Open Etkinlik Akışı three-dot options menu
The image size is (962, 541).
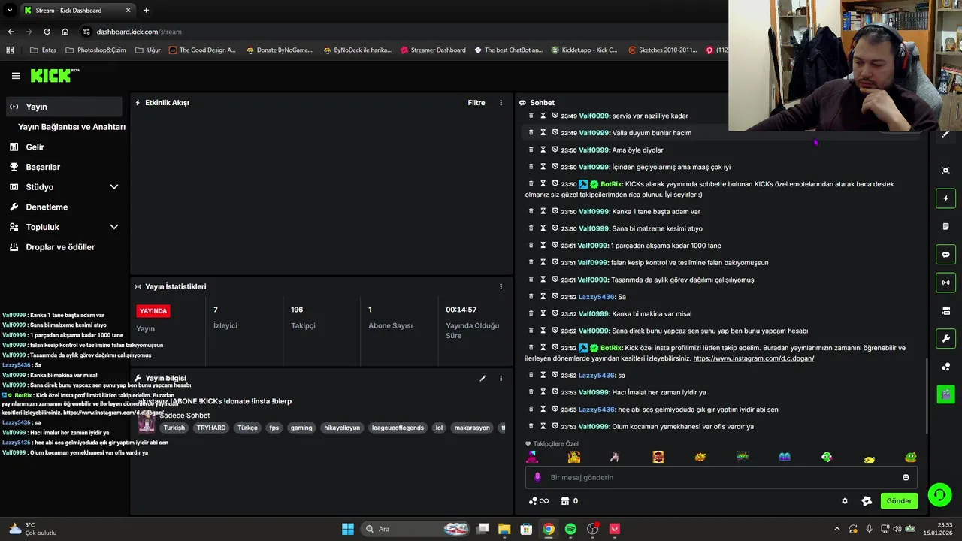[x=501, y=103]
